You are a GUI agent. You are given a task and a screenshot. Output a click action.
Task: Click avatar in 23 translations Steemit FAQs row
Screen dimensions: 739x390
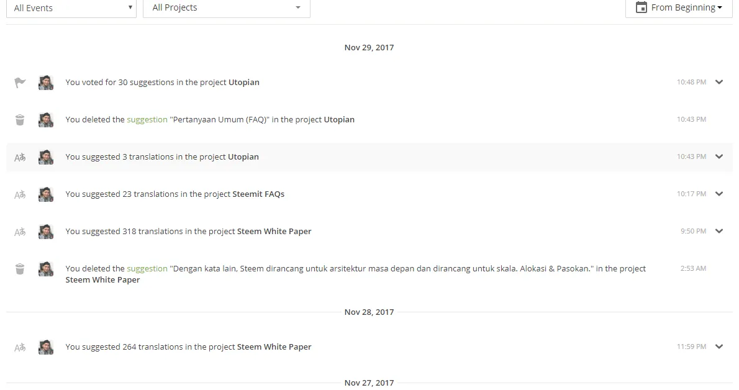click(46, 194)
